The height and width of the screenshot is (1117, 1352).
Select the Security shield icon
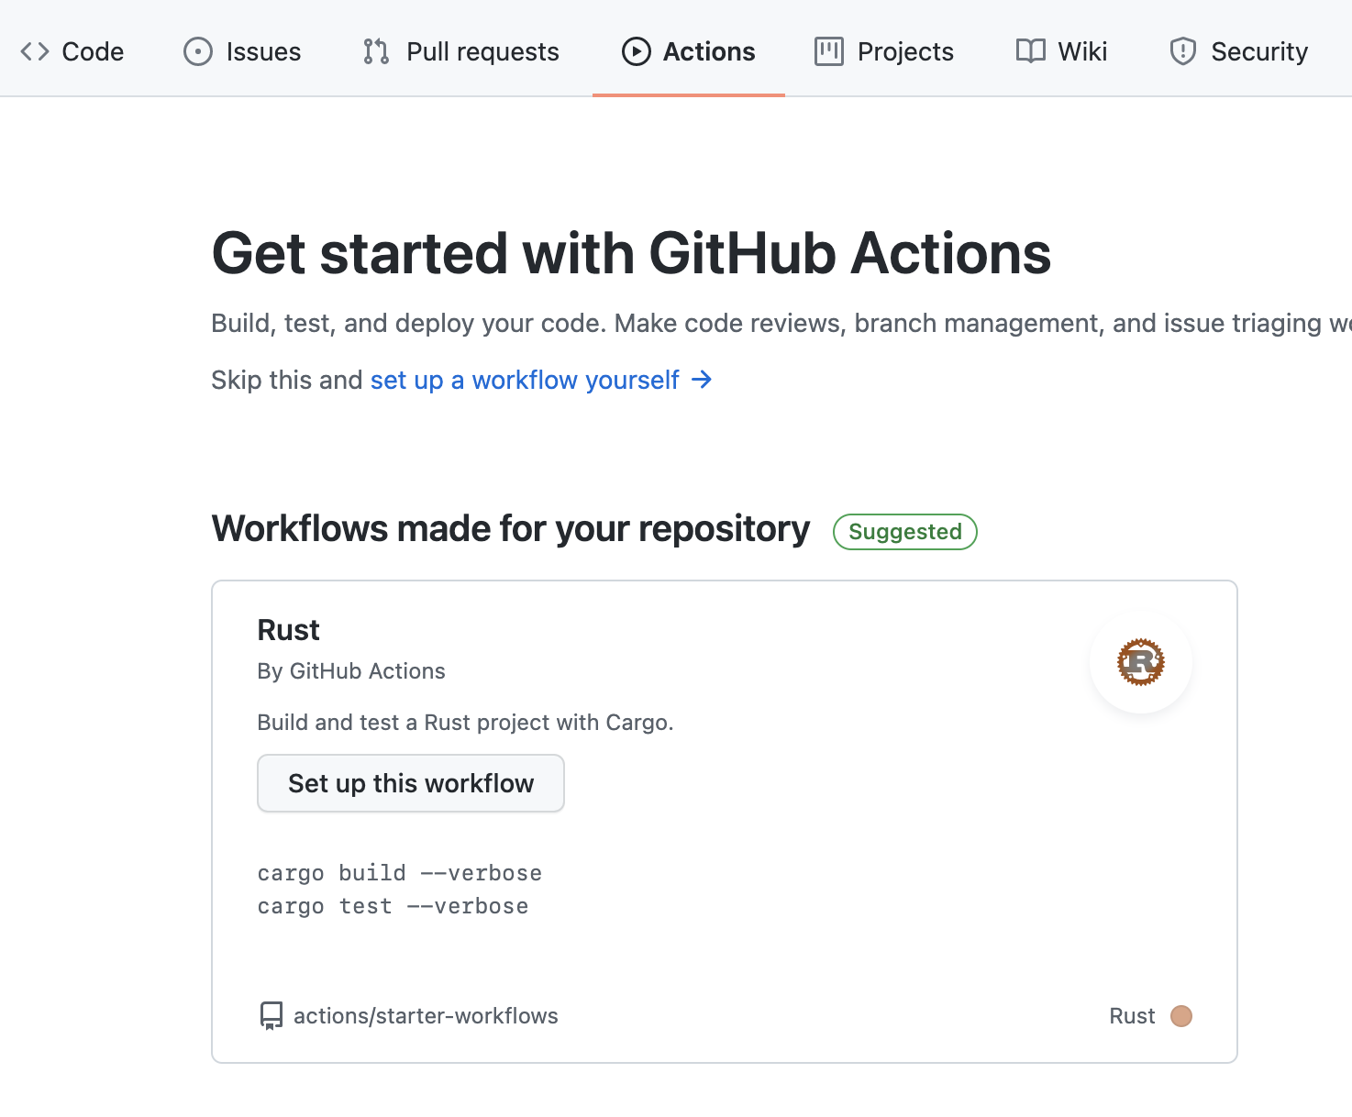tap(1182, 51)
